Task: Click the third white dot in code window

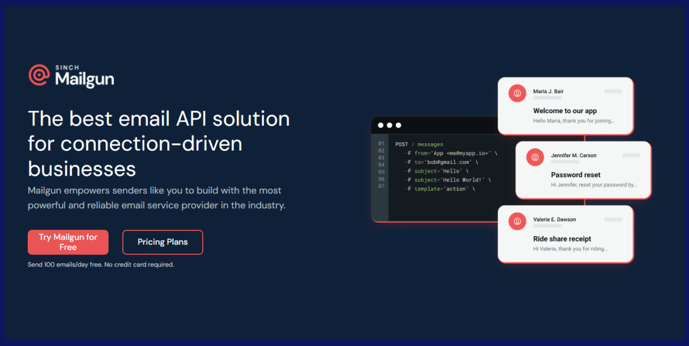Action: 398,126
